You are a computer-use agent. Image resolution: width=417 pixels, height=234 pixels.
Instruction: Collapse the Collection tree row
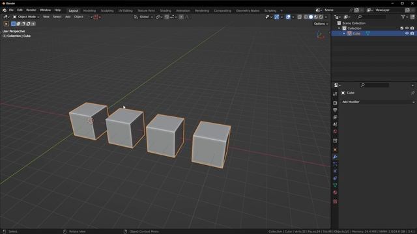[339, 28]
